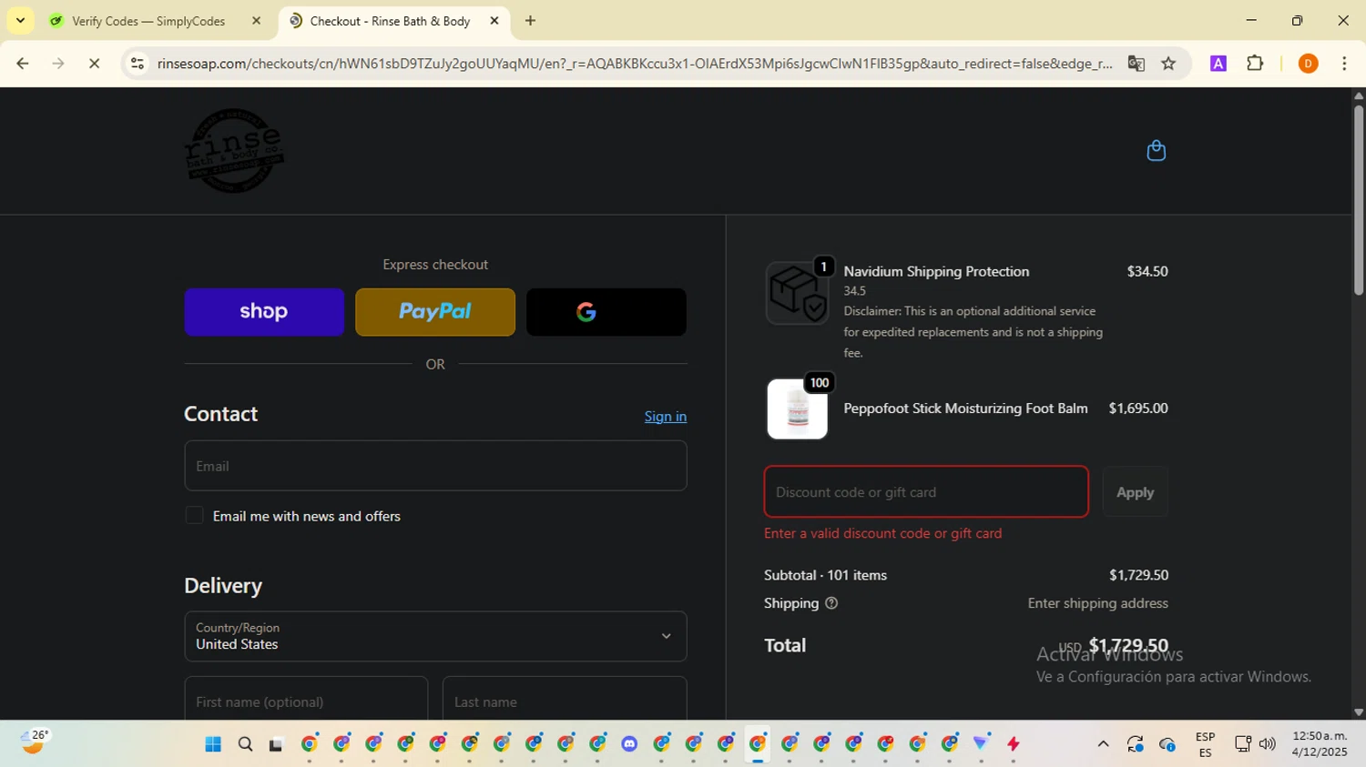Open the purple funnel taskbar app
This screenshot has height=767, width=1366.
coord(981,744)
